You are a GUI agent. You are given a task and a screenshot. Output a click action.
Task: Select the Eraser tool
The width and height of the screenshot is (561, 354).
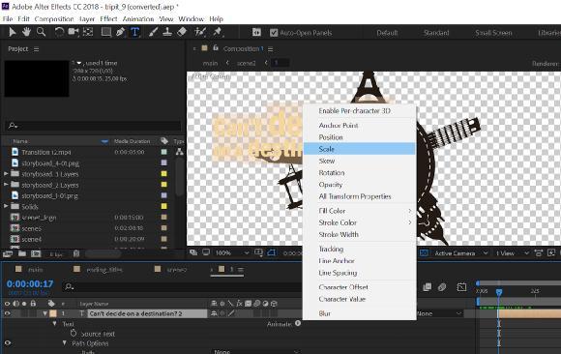pos(182,32)
